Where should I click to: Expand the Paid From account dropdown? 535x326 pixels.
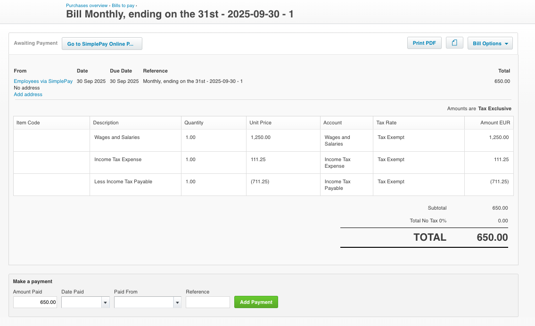pos(178,302)
